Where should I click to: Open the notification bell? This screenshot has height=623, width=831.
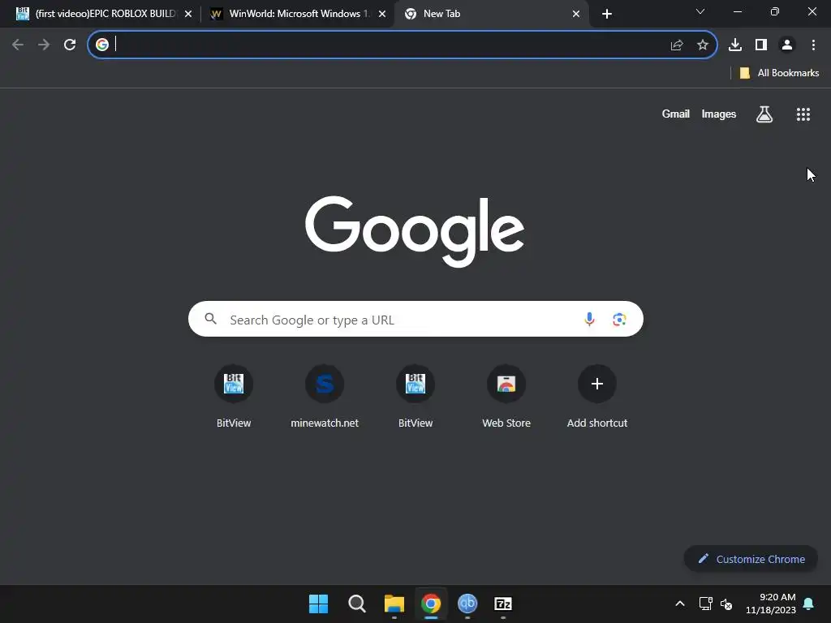click(x=809, y=604)
